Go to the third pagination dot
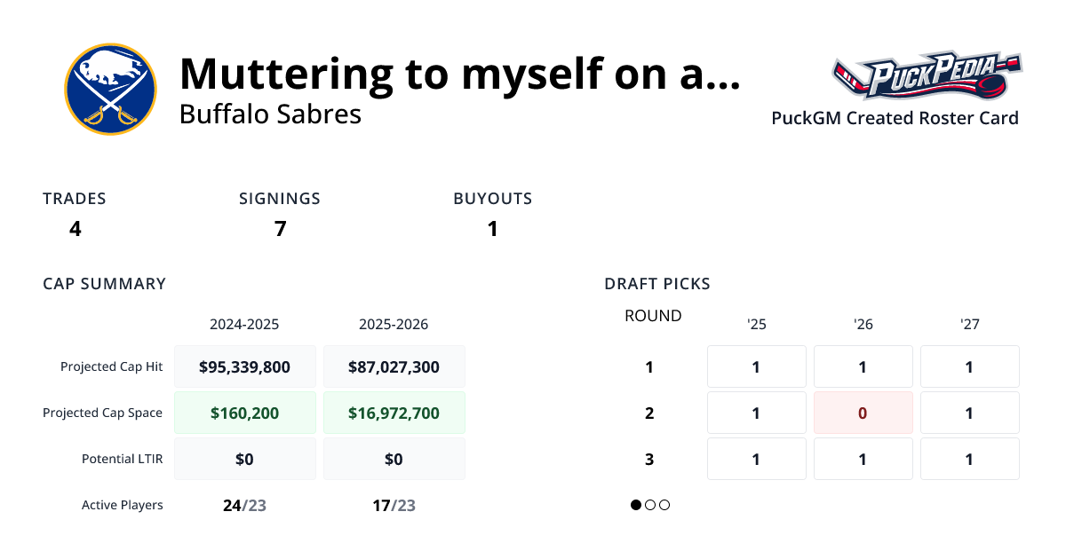The width and height of the screenshot is (1066, 559). point(664,505)
